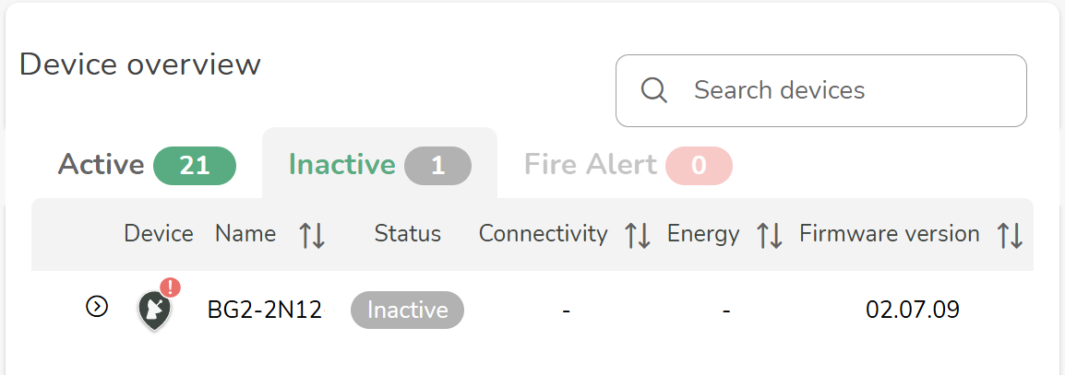Click the Inactive count badge 1

[437, 166]
